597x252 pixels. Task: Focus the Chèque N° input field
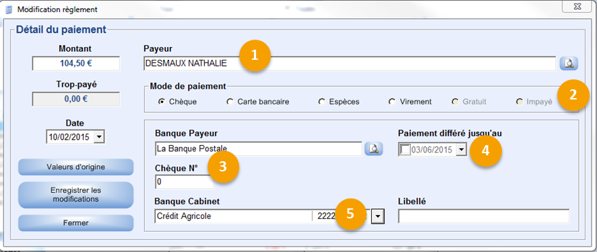(x=184, y=182)
